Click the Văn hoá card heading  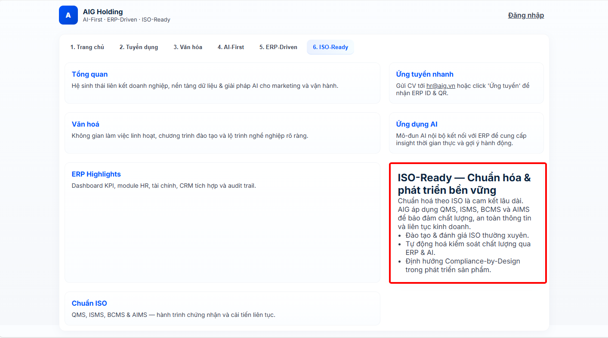[x=85, y=124]
